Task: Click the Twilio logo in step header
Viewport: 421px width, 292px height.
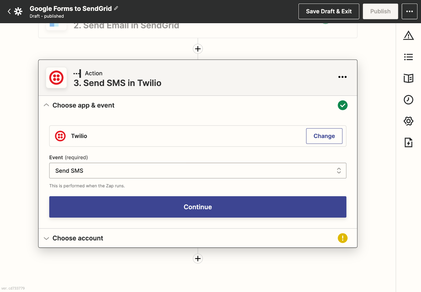Action: [x=56, y=78]
